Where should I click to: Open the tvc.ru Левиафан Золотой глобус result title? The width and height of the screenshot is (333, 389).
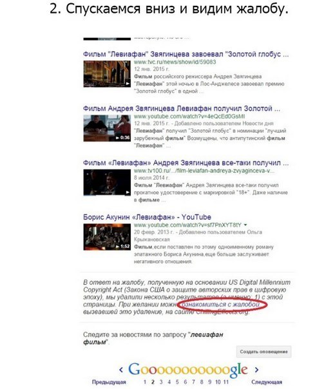(x=186, y=54)
